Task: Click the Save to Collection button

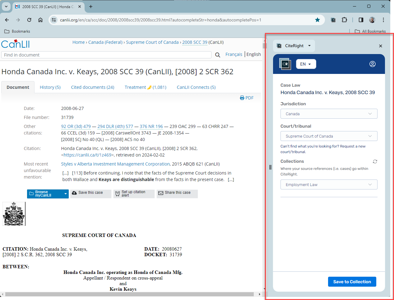Action: click(x=352, y=282)
